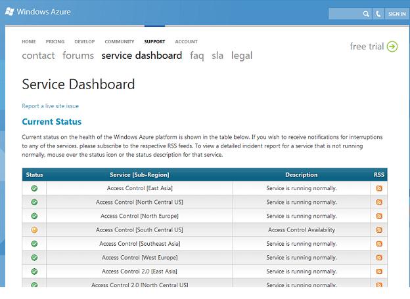Viewport: 410px width, 299px height.
Task: Click status icon for Access Control [North Europe]
Action: point(34,216)
